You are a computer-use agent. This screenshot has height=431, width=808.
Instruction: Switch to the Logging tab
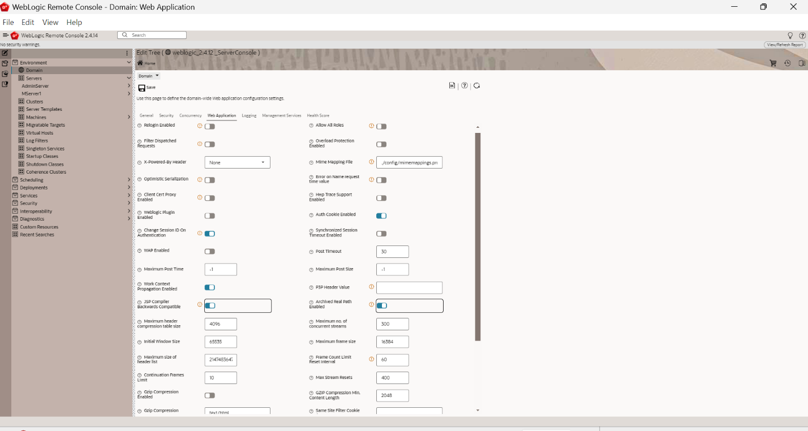tap(249, 115)
